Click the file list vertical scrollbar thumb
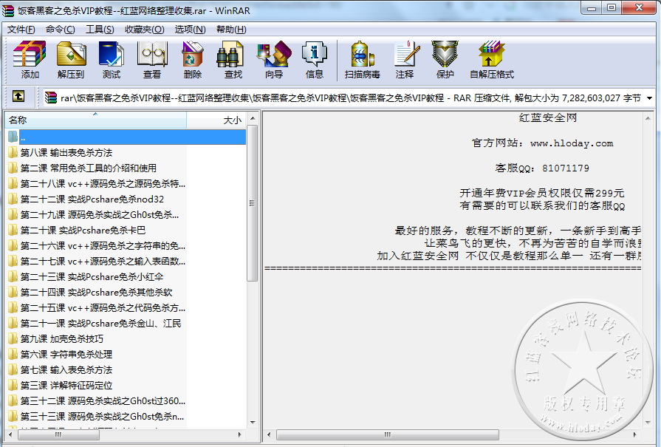Image resolution: width=661 pixels, height=447 pixels. tap(252, 203)
